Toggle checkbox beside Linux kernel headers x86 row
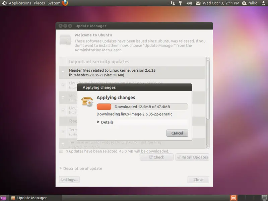This screenshot has width=268, height=201. (x=63, y=85)
